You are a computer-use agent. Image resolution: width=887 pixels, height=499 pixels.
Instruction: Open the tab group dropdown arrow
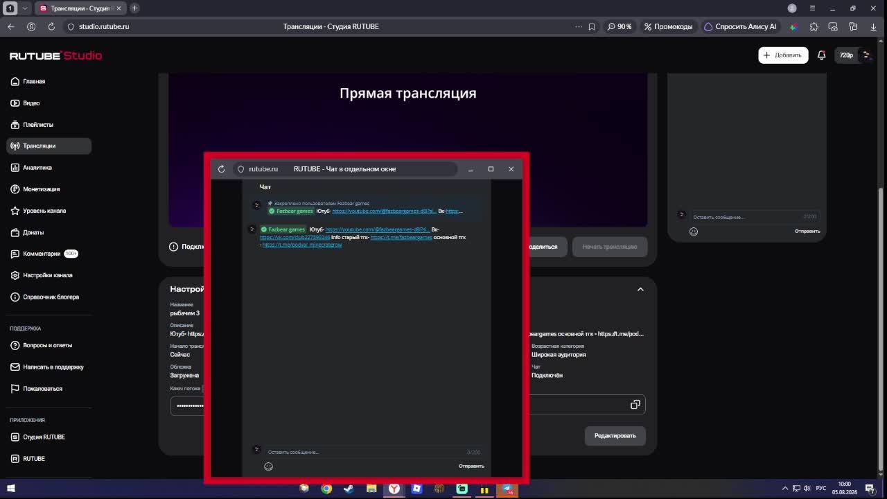click(25, 8)
